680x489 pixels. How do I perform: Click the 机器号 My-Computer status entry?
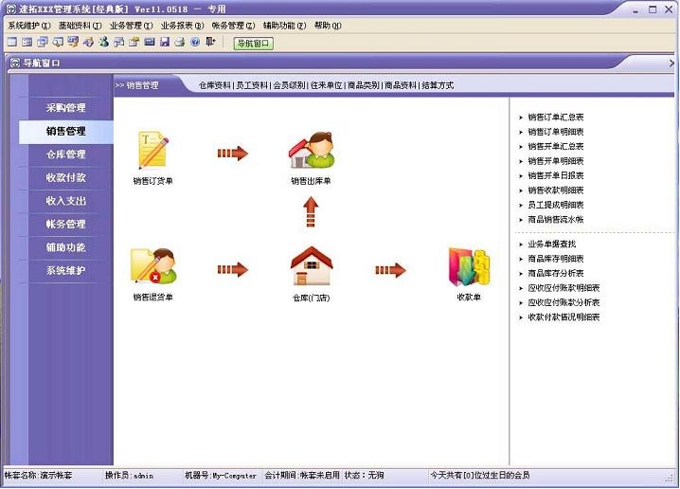click(221, 476)
